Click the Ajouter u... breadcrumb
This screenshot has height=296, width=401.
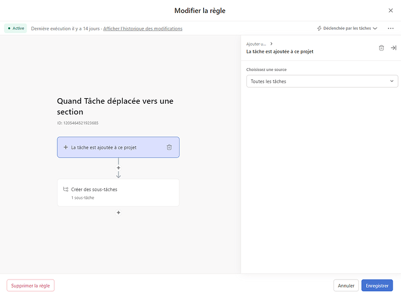click(256, 44)
